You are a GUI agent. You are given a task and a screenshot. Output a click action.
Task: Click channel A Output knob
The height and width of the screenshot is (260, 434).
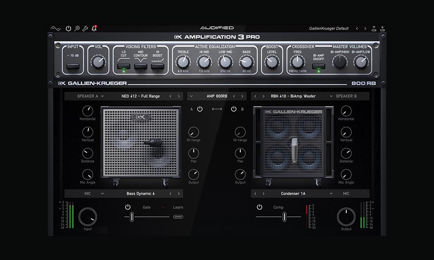(x=194, y=174)
